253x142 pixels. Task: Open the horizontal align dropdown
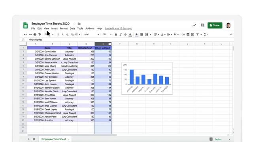point(157,34)
